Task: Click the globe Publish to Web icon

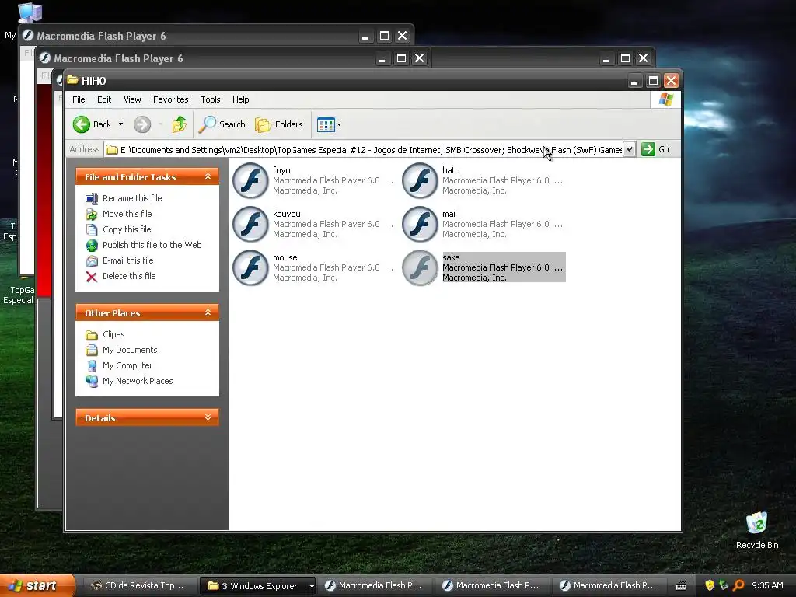Action: click(x=92, y=245)
